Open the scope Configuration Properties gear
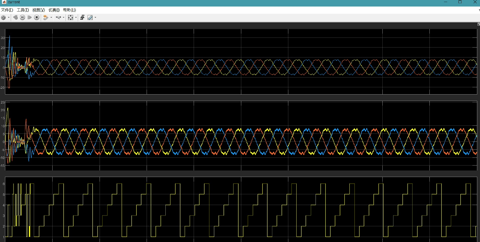480x242 pixels. pyautogui.click(x=4, y=17)
